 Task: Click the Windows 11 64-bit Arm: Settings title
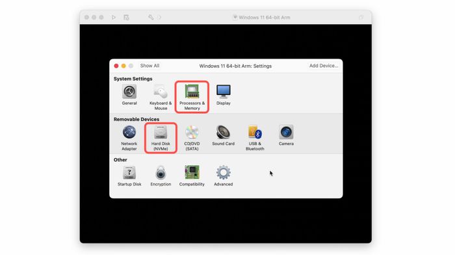tap(235, 66)
